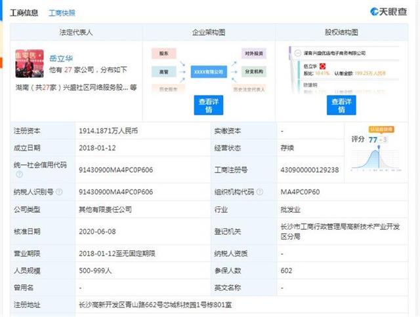Select the 对外投资 box in diagram

click(254, 54)
